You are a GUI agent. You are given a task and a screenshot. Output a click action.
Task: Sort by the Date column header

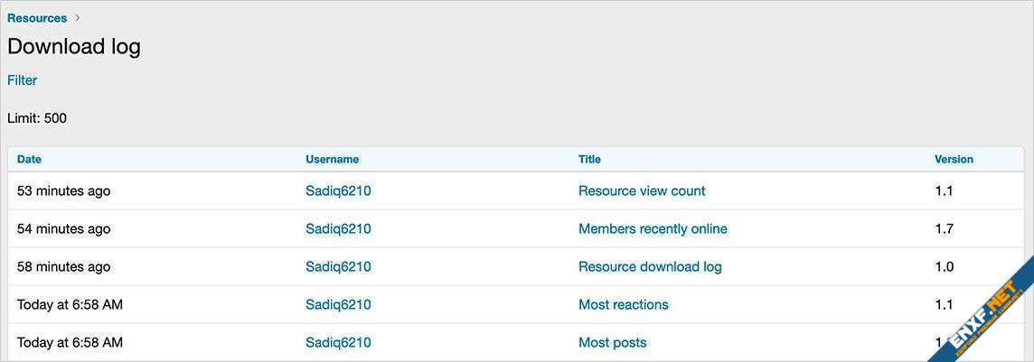(29, 159)
